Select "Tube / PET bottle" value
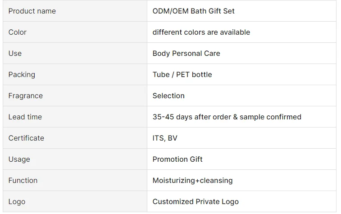 [182, 74]
